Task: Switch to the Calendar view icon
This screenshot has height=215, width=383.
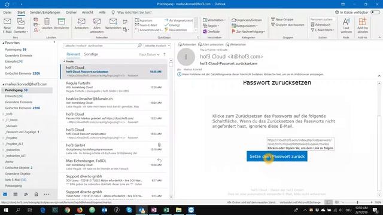Action: (x=16, y=194)
